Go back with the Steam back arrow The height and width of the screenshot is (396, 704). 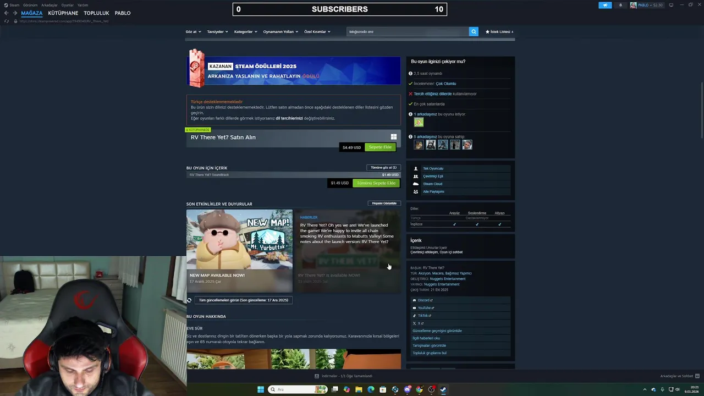[x=6, y=13]
